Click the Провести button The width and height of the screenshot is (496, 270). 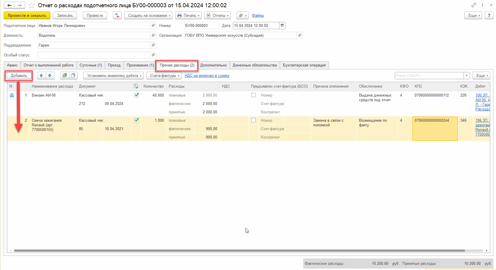tap(95, 15)
